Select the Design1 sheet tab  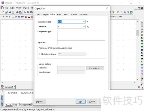pos(8,87)
